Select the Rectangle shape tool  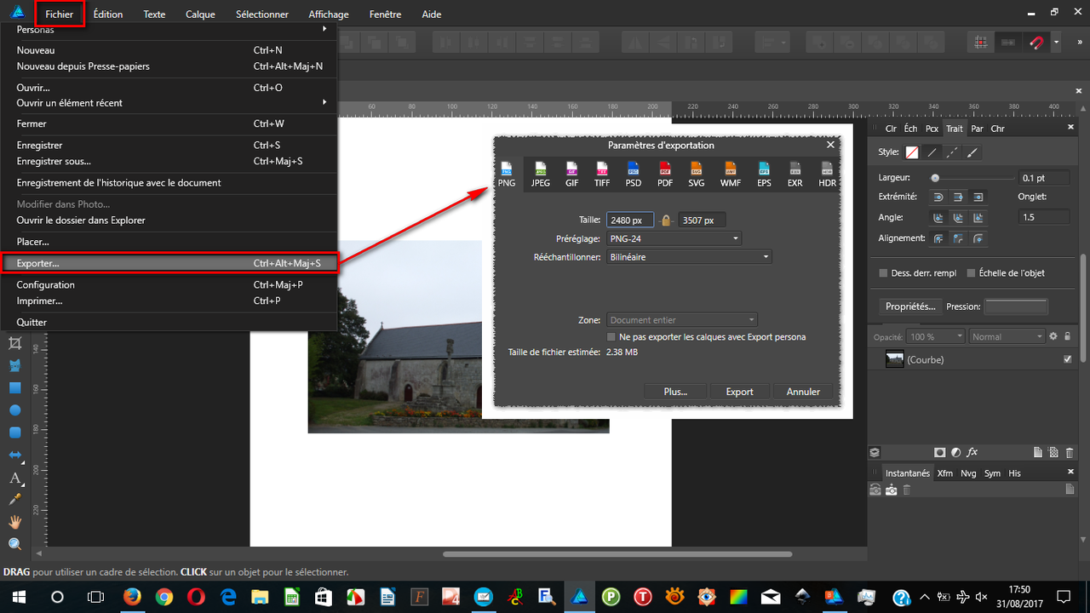coord(14,387)
